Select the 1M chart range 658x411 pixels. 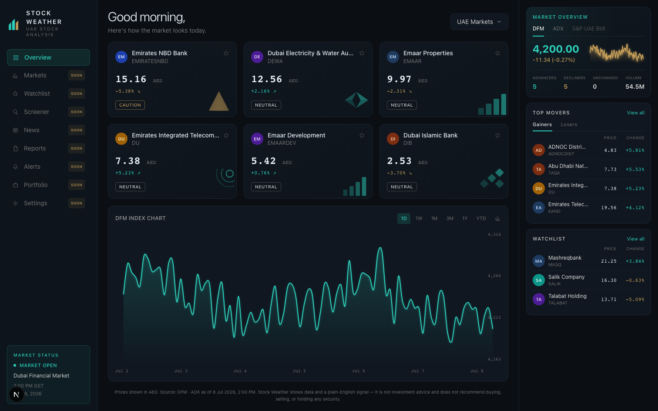point(434,218)
